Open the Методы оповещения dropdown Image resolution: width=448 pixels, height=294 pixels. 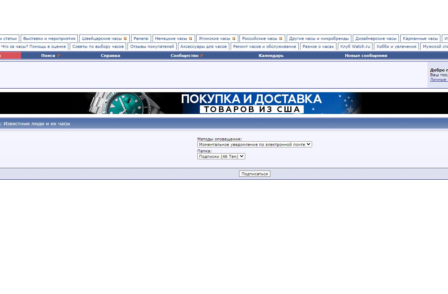coord(254,144)
